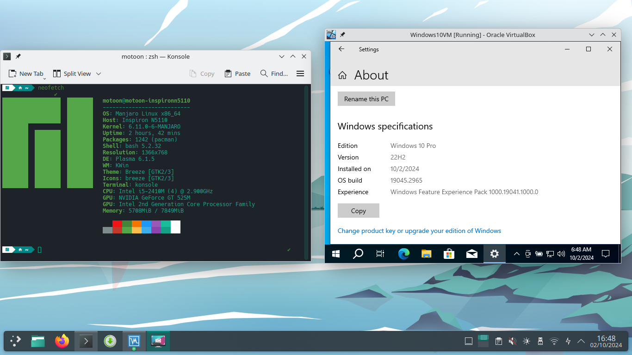The height and width of the screenshot is (355, 632).
Task: Click New Tab in Konsole toolbar
Action: [26, 73]
